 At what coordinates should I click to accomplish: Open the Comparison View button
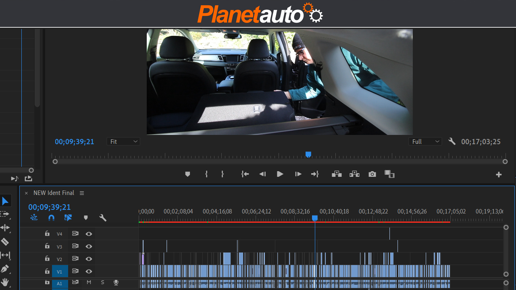click(x=389, y=174)
